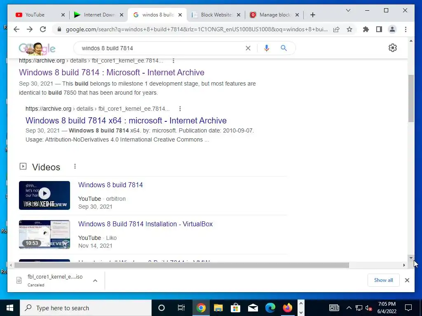The image size is (422, 316).
Task: Clear the Google search box
Action: pyautogui.click(x=248, y=48)
